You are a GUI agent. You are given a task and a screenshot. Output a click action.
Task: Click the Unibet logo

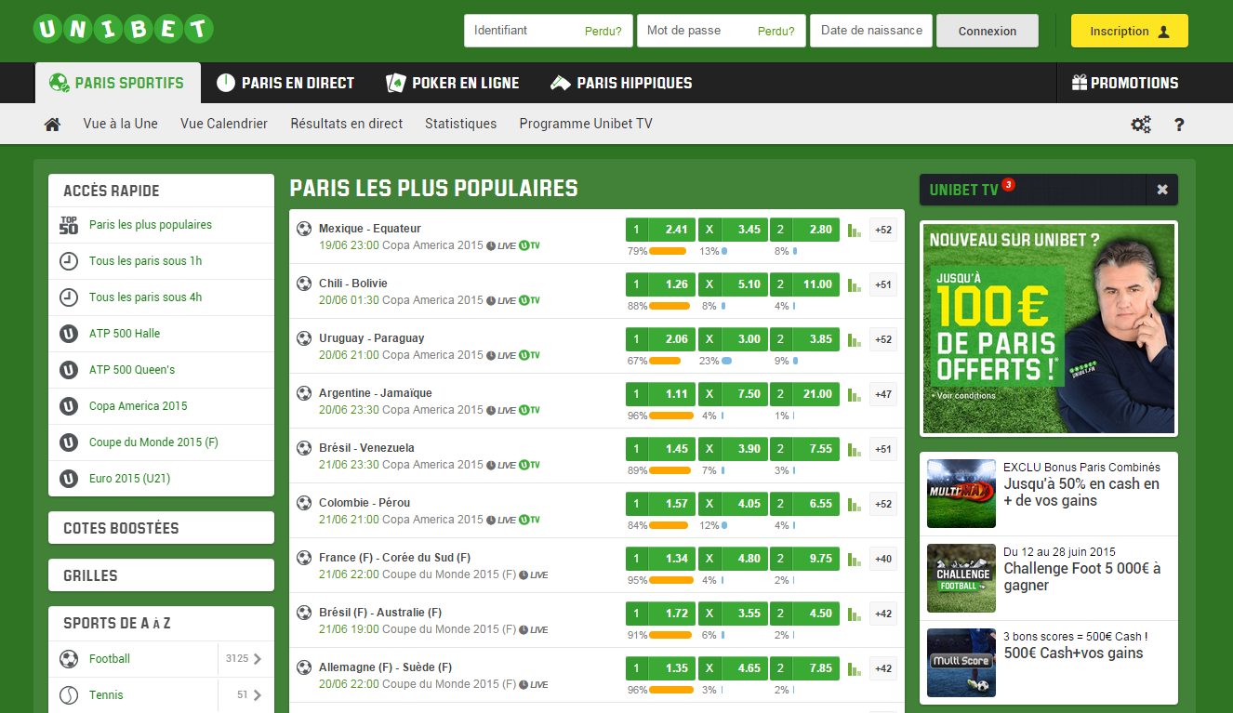pos(123,29)
